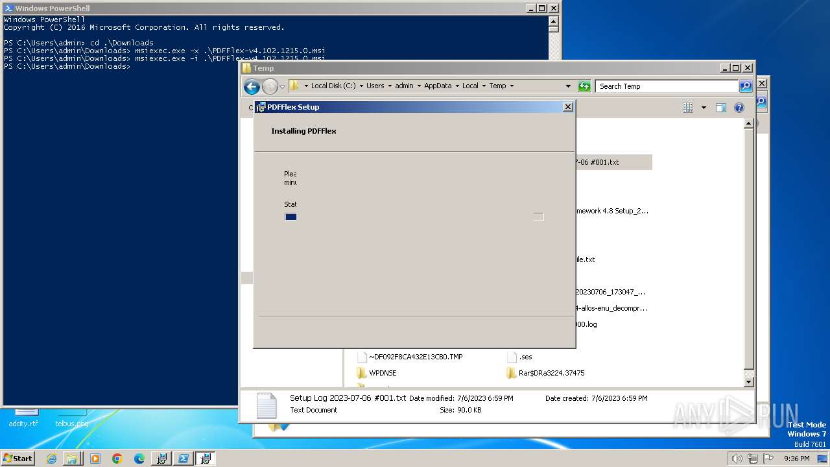The image size is (830, 467).
Task: Switch to active PDFFlex installer taskbar item
Action: coord(206,459)
